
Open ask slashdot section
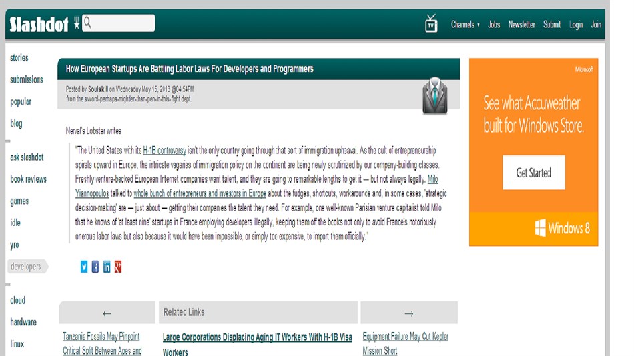coord(27,157)
